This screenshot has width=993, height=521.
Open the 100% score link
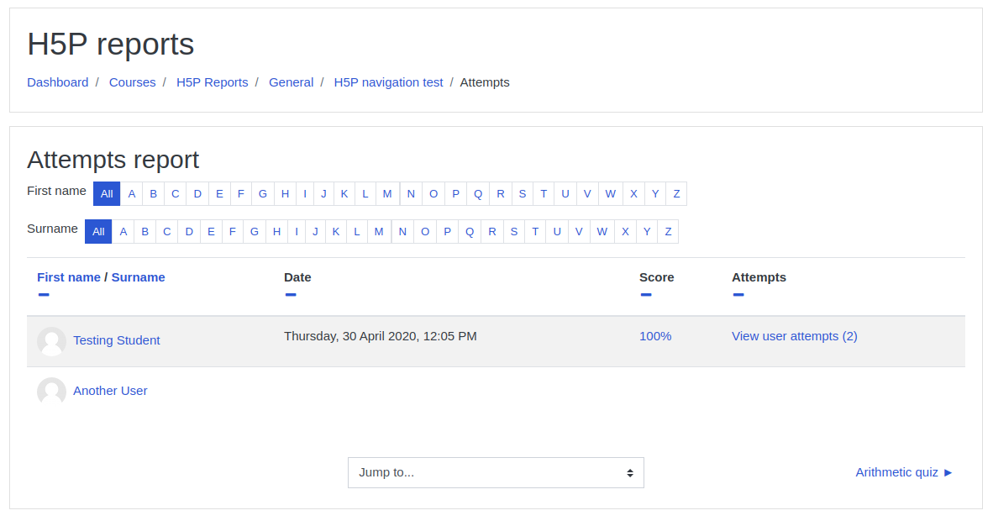[655, 337]
